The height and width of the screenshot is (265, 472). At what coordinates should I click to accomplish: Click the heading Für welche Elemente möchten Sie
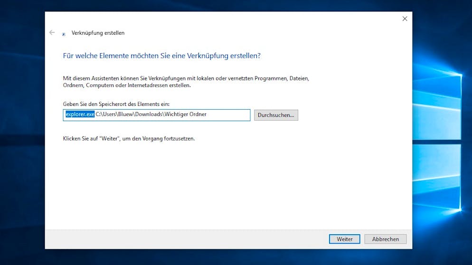coord(161,56)
